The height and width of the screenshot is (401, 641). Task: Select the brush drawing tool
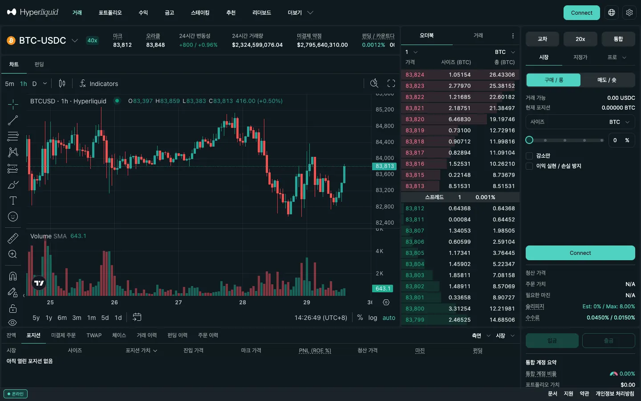[13, 184]
